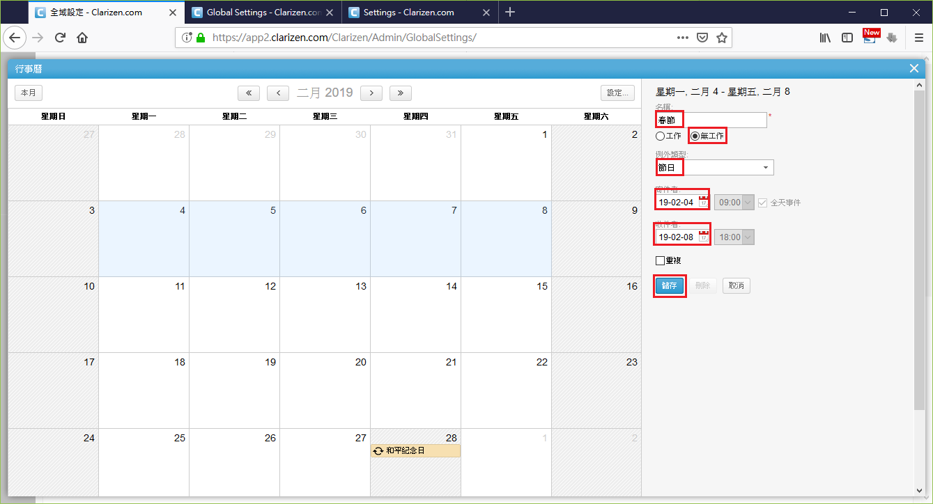This screenshot has height=504, width=933.
Task: Click the 設定... button
Action: (617, 93)
